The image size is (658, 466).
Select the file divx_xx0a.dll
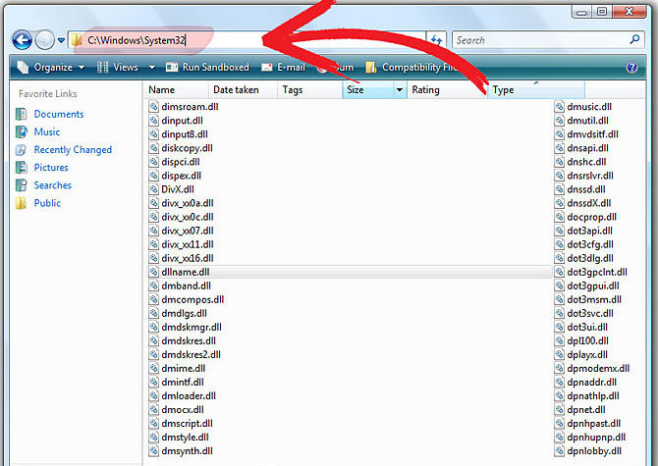click(188, 203)
